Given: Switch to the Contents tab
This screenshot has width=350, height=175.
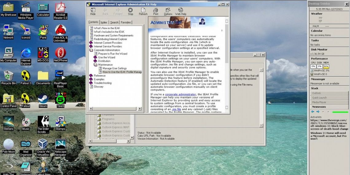Looking at the screenshot, I should pyautogui.click(x=93, y=22).
